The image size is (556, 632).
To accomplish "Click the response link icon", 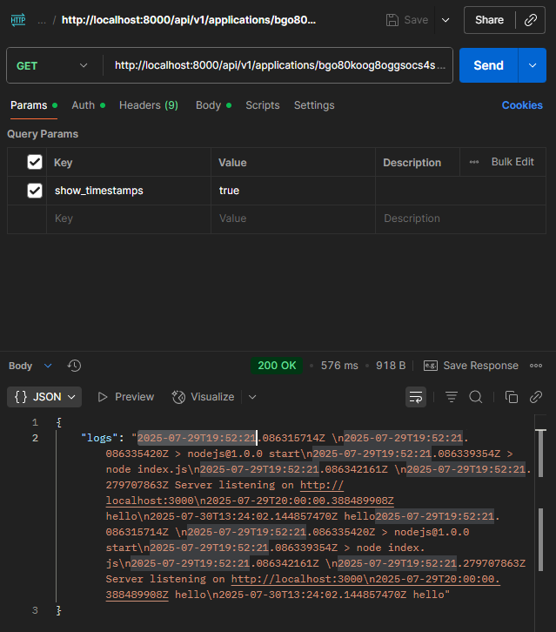I will (536, 397).
